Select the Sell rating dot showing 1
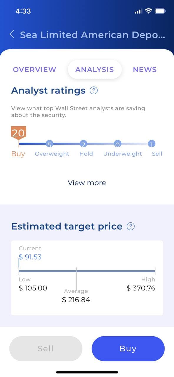174x377 pixels. coord(152,144)
